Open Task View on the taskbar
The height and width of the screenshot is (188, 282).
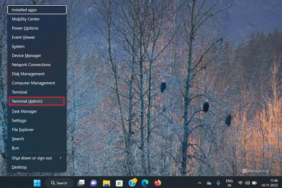tap(81, 183)
